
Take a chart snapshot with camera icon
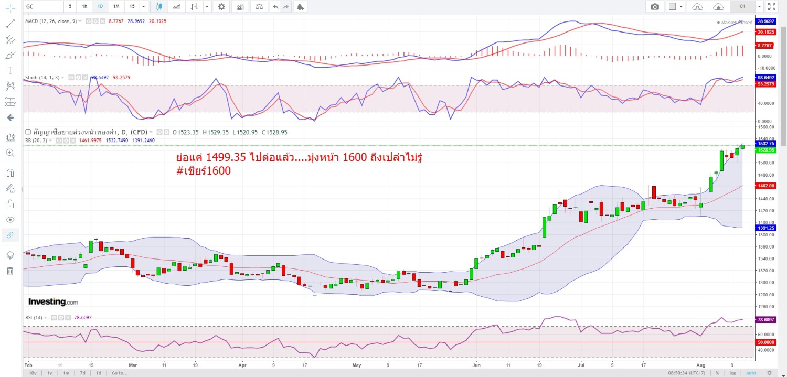pos(655,6)
